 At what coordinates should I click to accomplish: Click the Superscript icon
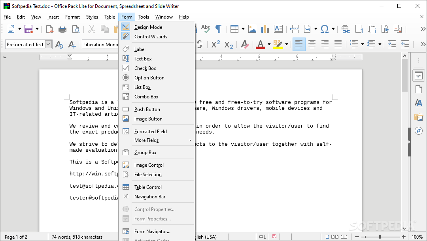click(216, 44)
